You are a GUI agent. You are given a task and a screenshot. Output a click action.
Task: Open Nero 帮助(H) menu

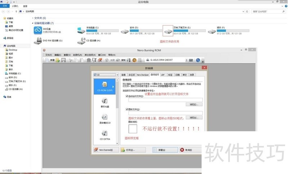point(112,55)
